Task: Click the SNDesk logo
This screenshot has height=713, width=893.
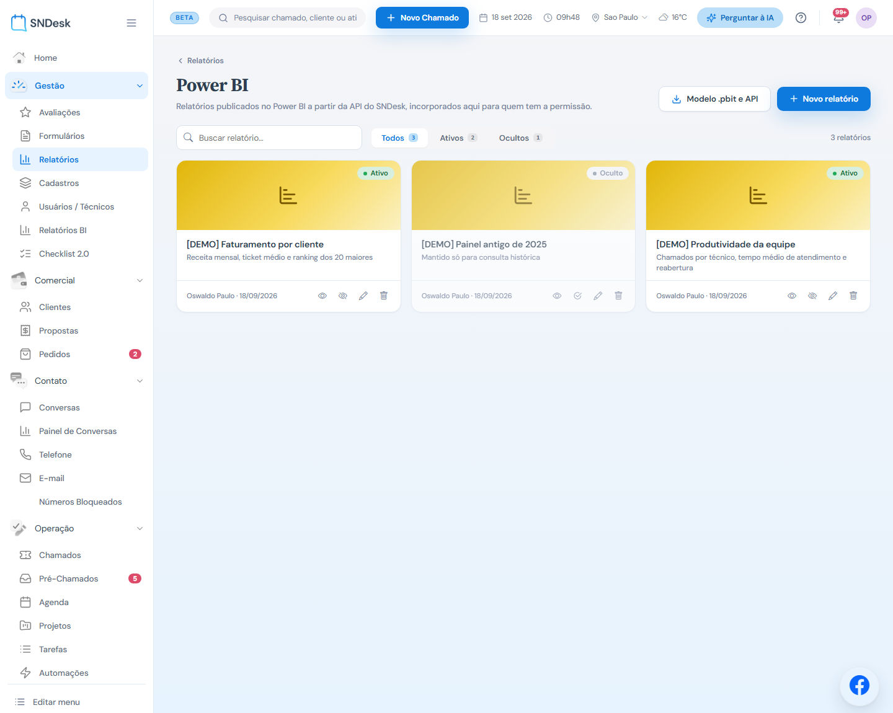Action: (x=41, y=23)
